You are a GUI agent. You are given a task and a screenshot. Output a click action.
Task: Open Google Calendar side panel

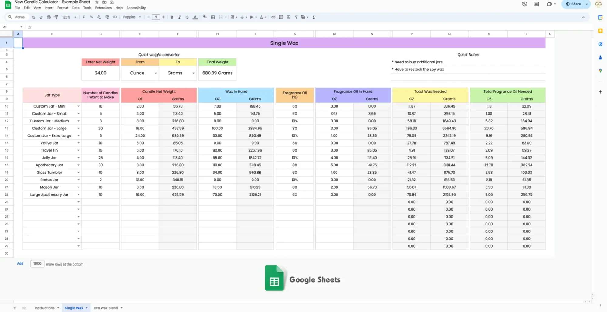(600, 18)
